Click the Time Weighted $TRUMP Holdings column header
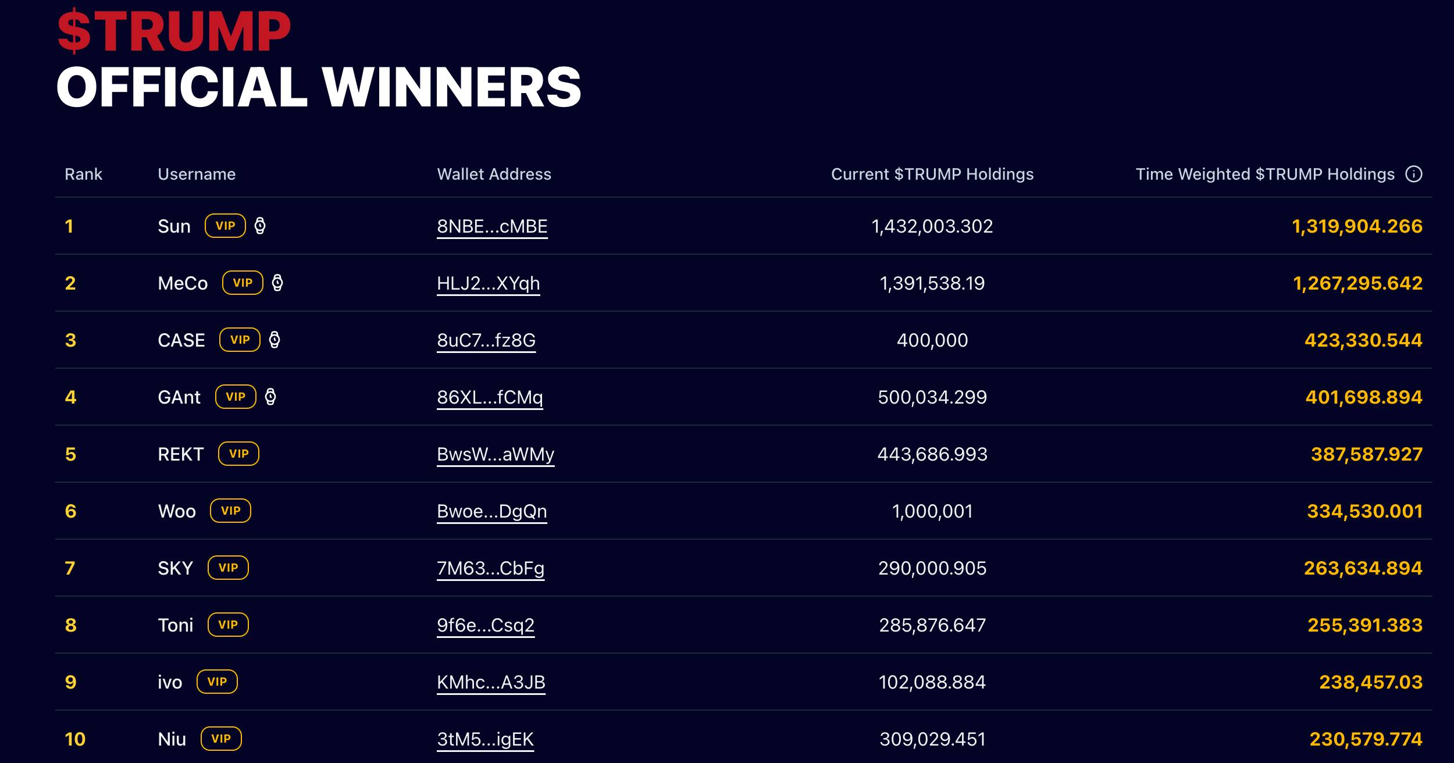 tap(1265, 174)
